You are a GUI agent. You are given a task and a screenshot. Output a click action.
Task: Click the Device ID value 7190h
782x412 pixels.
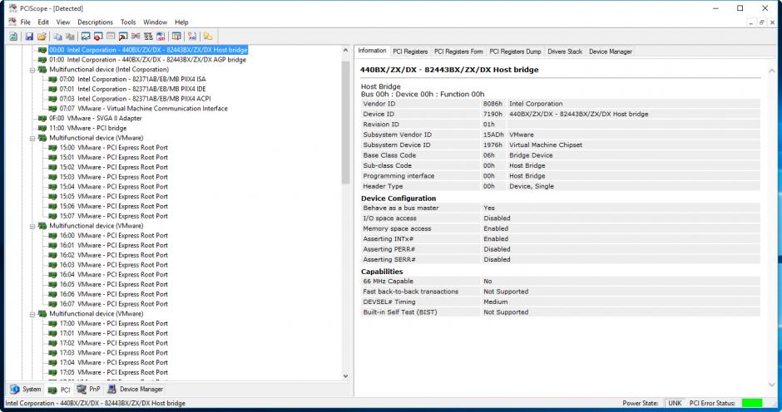pyautogui.click(x=492, y=114)
